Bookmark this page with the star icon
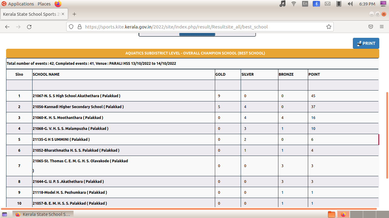This screenshot has width=389, height=218. point(329,27)
